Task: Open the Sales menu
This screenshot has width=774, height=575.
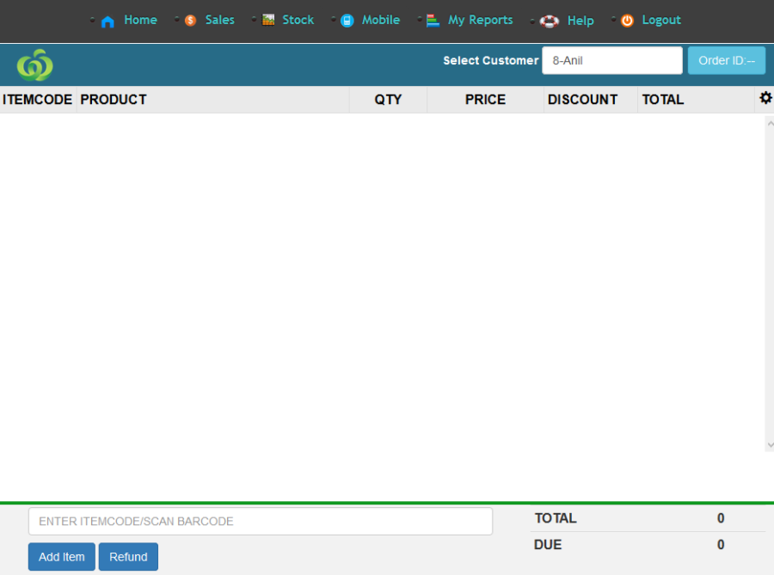Action: [219, 20]
